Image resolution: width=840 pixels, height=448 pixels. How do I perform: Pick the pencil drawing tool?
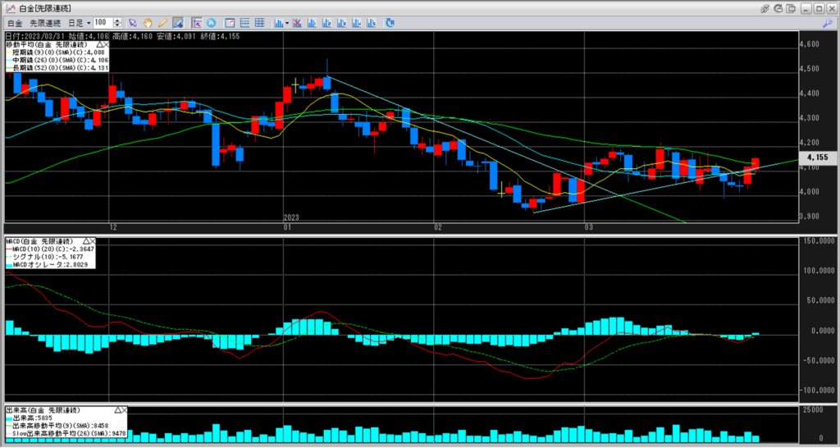[x=162, y=22]
